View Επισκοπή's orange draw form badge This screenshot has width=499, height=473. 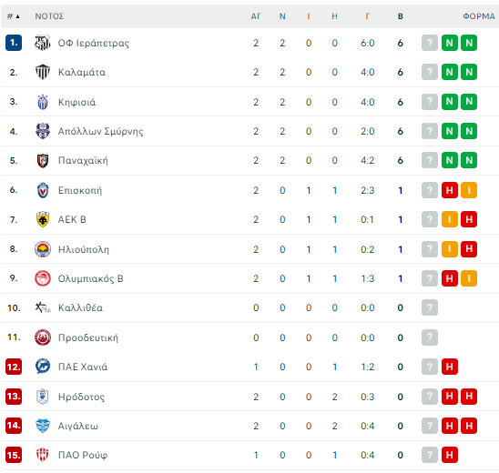click(469, 190)
